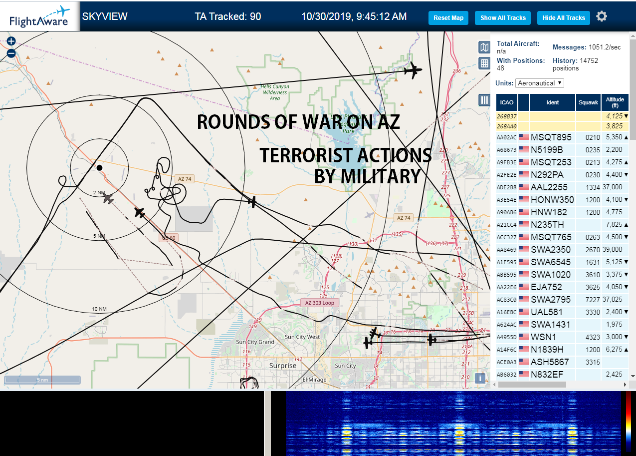Image resolution: width=636 pixels, height=456 pixels.
Task: Select the 268B37 highlighted row
Action: tap(563, 116)
